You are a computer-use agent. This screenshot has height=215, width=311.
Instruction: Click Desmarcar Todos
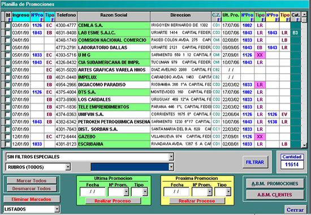point(32,188)
